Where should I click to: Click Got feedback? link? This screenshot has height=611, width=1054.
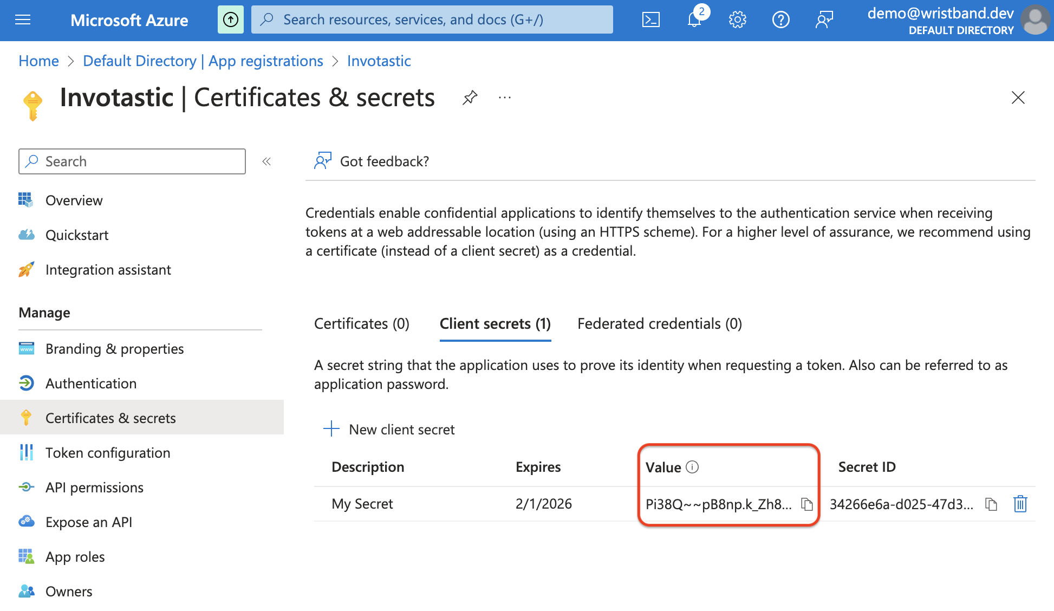tap(372, 161)
